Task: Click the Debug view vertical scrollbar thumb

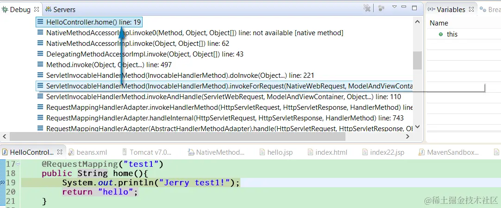Action: 417,60
